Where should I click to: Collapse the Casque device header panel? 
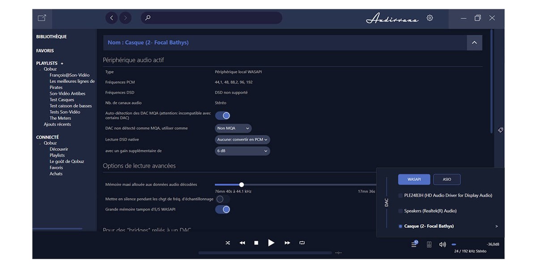click(x=474, y=42)
